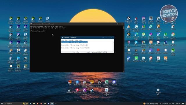
Task: Select the WhatsApp desktop icon
Action: click(136, 59)
